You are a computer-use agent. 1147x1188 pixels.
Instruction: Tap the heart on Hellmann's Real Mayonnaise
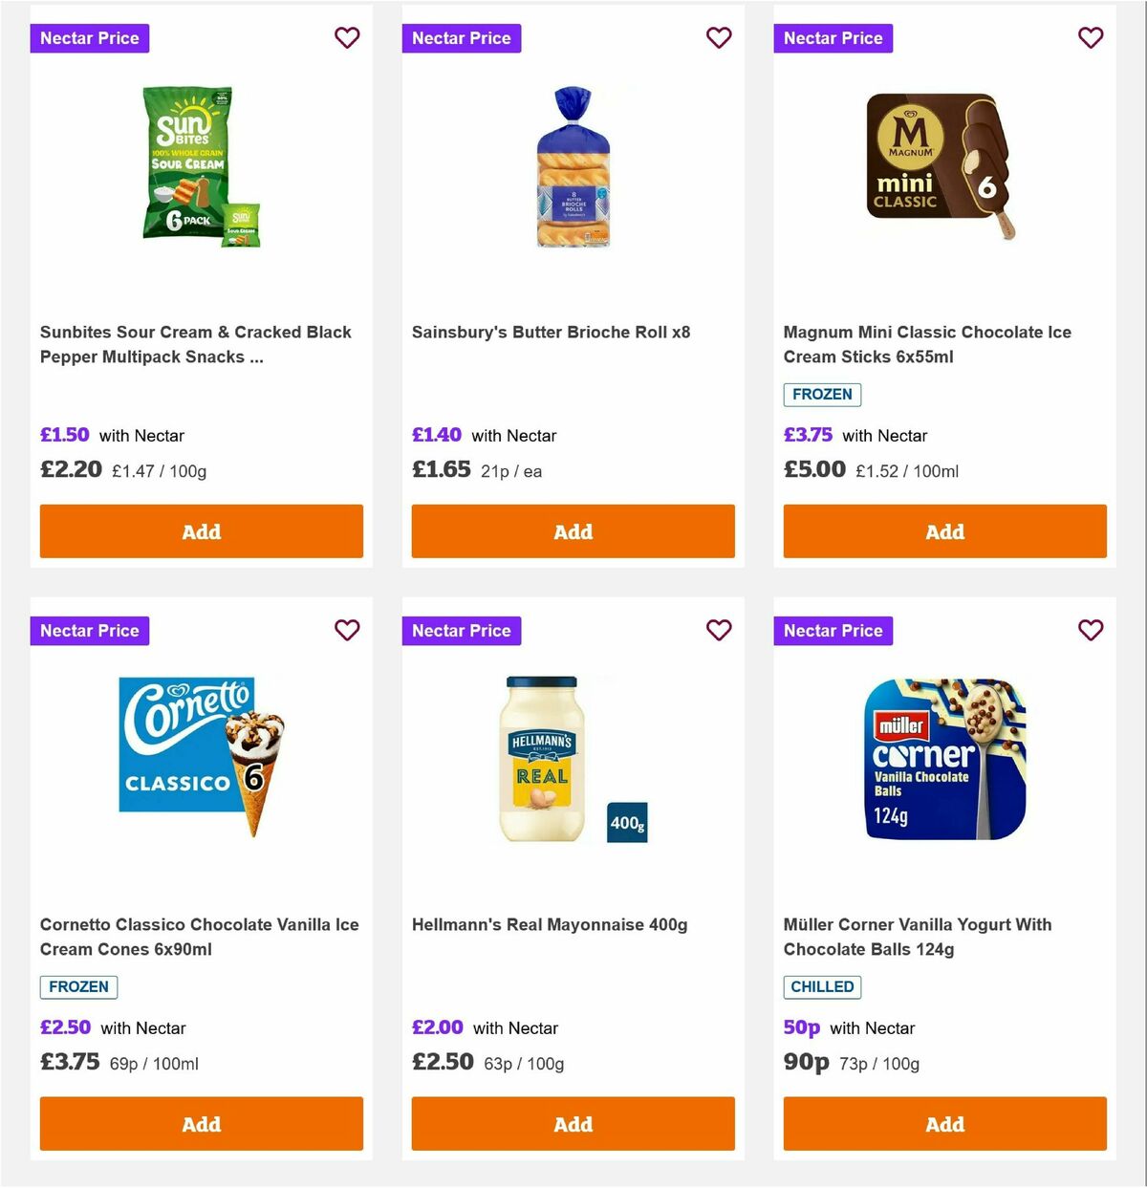[719, 631]
